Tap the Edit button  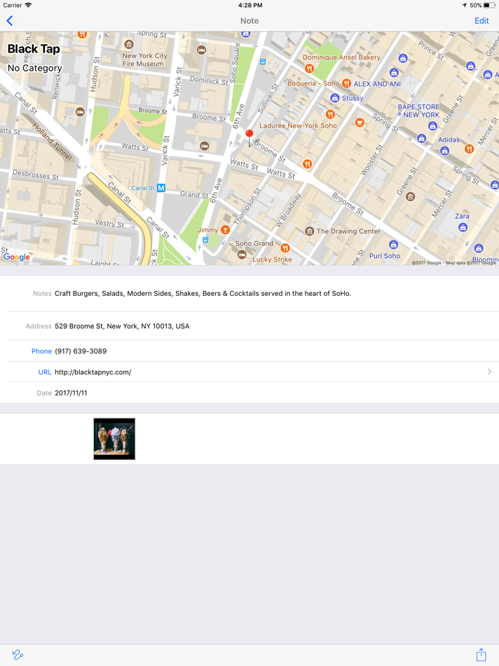tap(481, 21)
